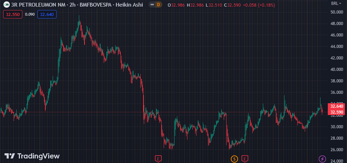Click the 42.000 price axis label
Screen dimensions: 347x163
click(337, 58)
